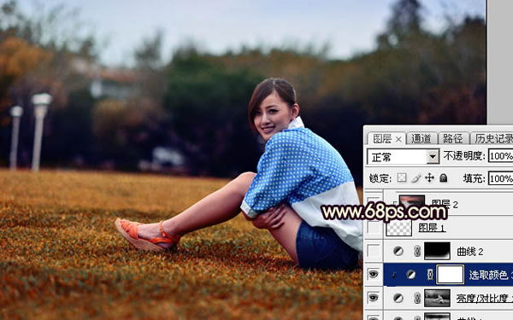Screen dimensions: 513x320
Task: Open the 历史记录 tab
Action: tap(493, 139)
